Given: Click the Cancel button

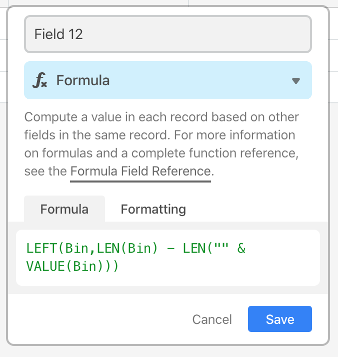Looking at the screenshot, I should (x=212, y=319).
